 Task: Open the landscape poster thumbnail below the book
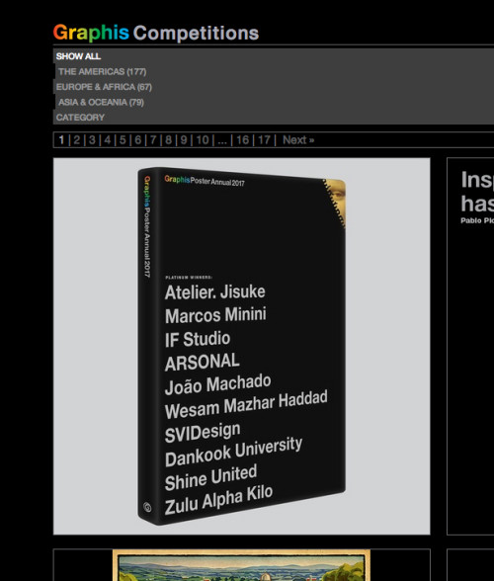pyautogui.click(x=242, y=565)
